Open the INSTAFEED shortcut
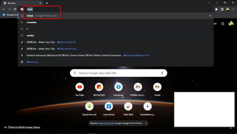The height and width of the screenshot is (134, 237). click(99, 89)
